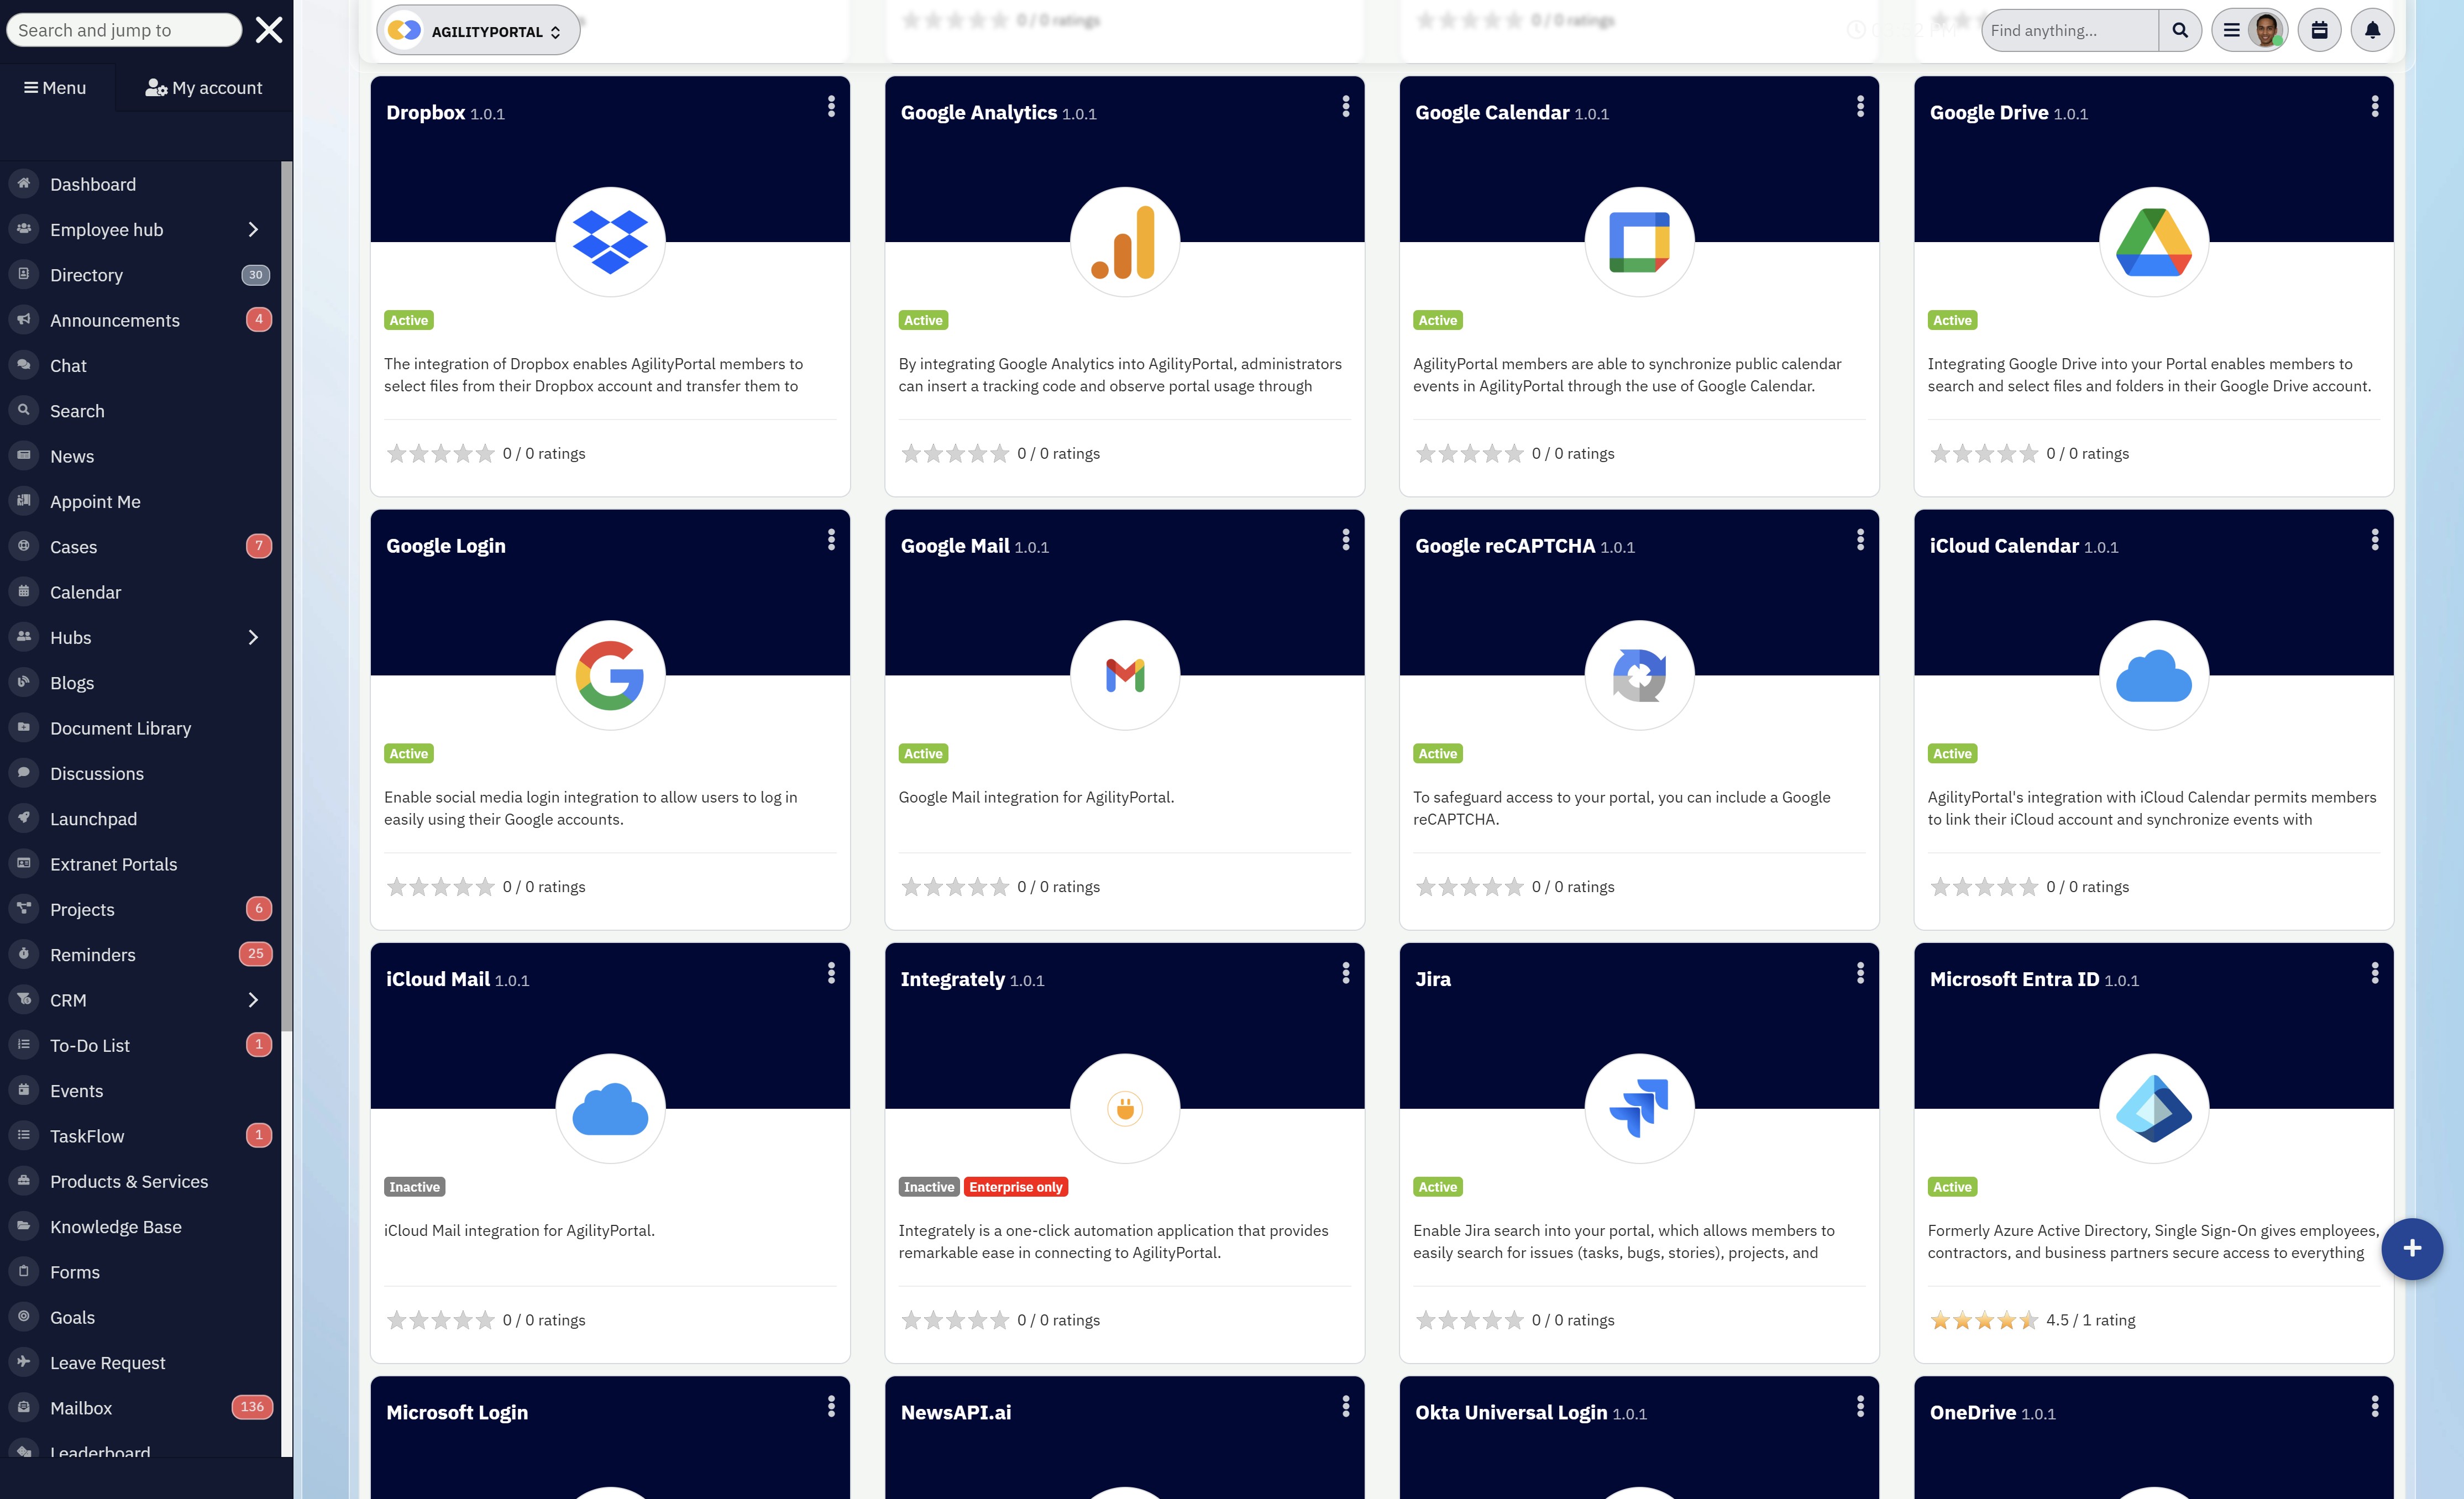
Task: Expand the Employee hub submenu
Action: 253,230
